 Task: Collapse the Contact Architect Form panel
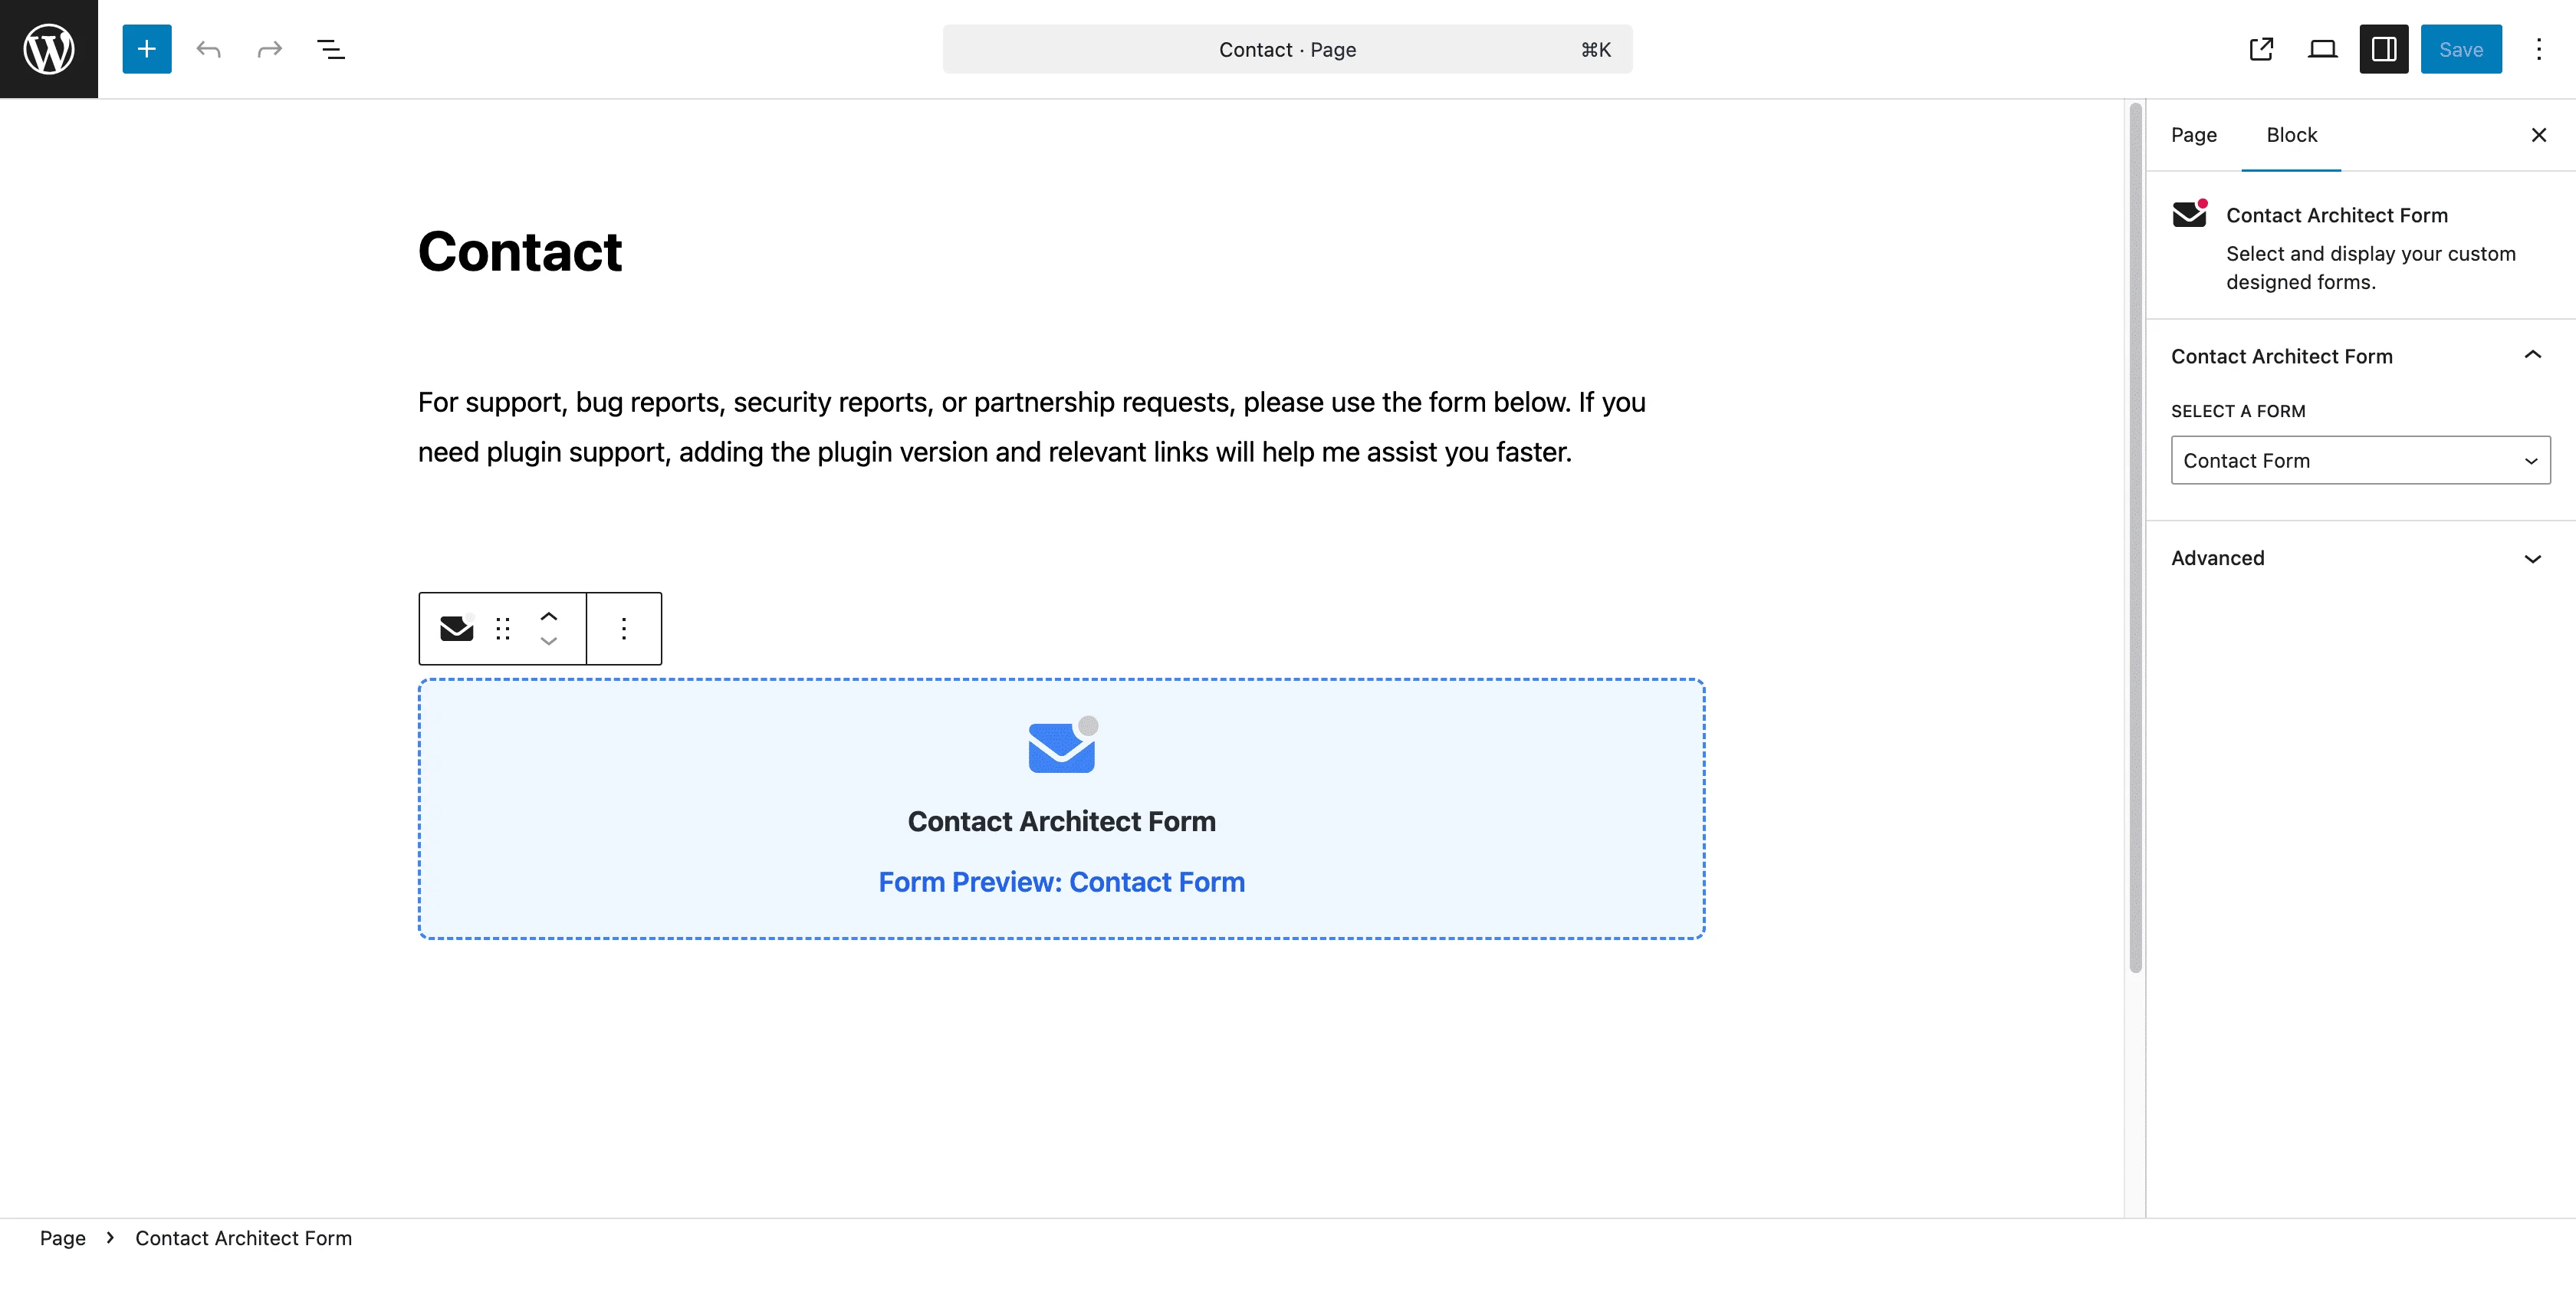click(x=2532, y=356)
